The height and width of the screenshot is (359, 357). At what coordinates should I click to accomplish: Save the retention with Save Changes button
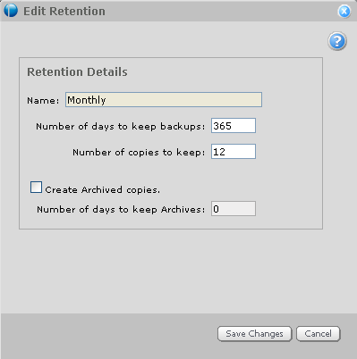(254, 334)
